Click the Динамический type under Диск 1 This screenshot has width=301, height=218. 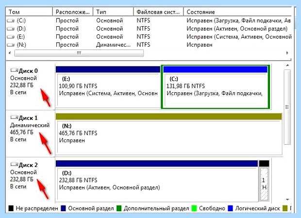click(x=30, y=125)
